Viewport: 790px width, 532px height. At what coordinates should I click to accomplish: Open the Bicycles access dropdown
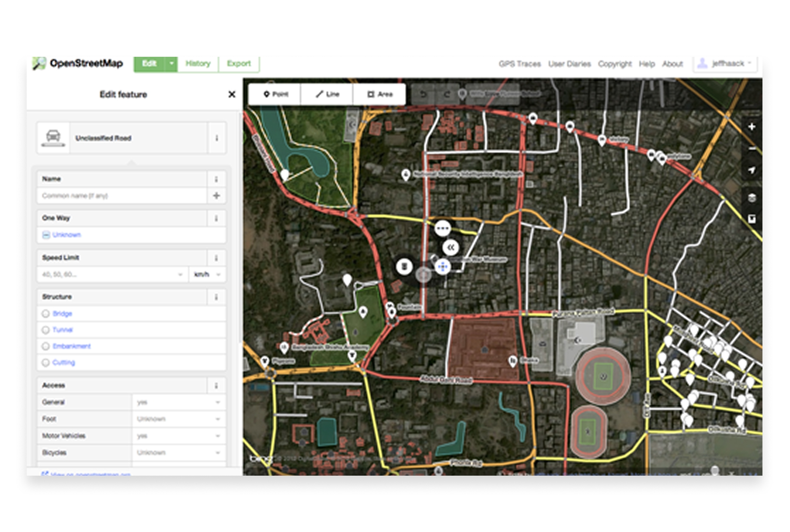coord(177,453)
